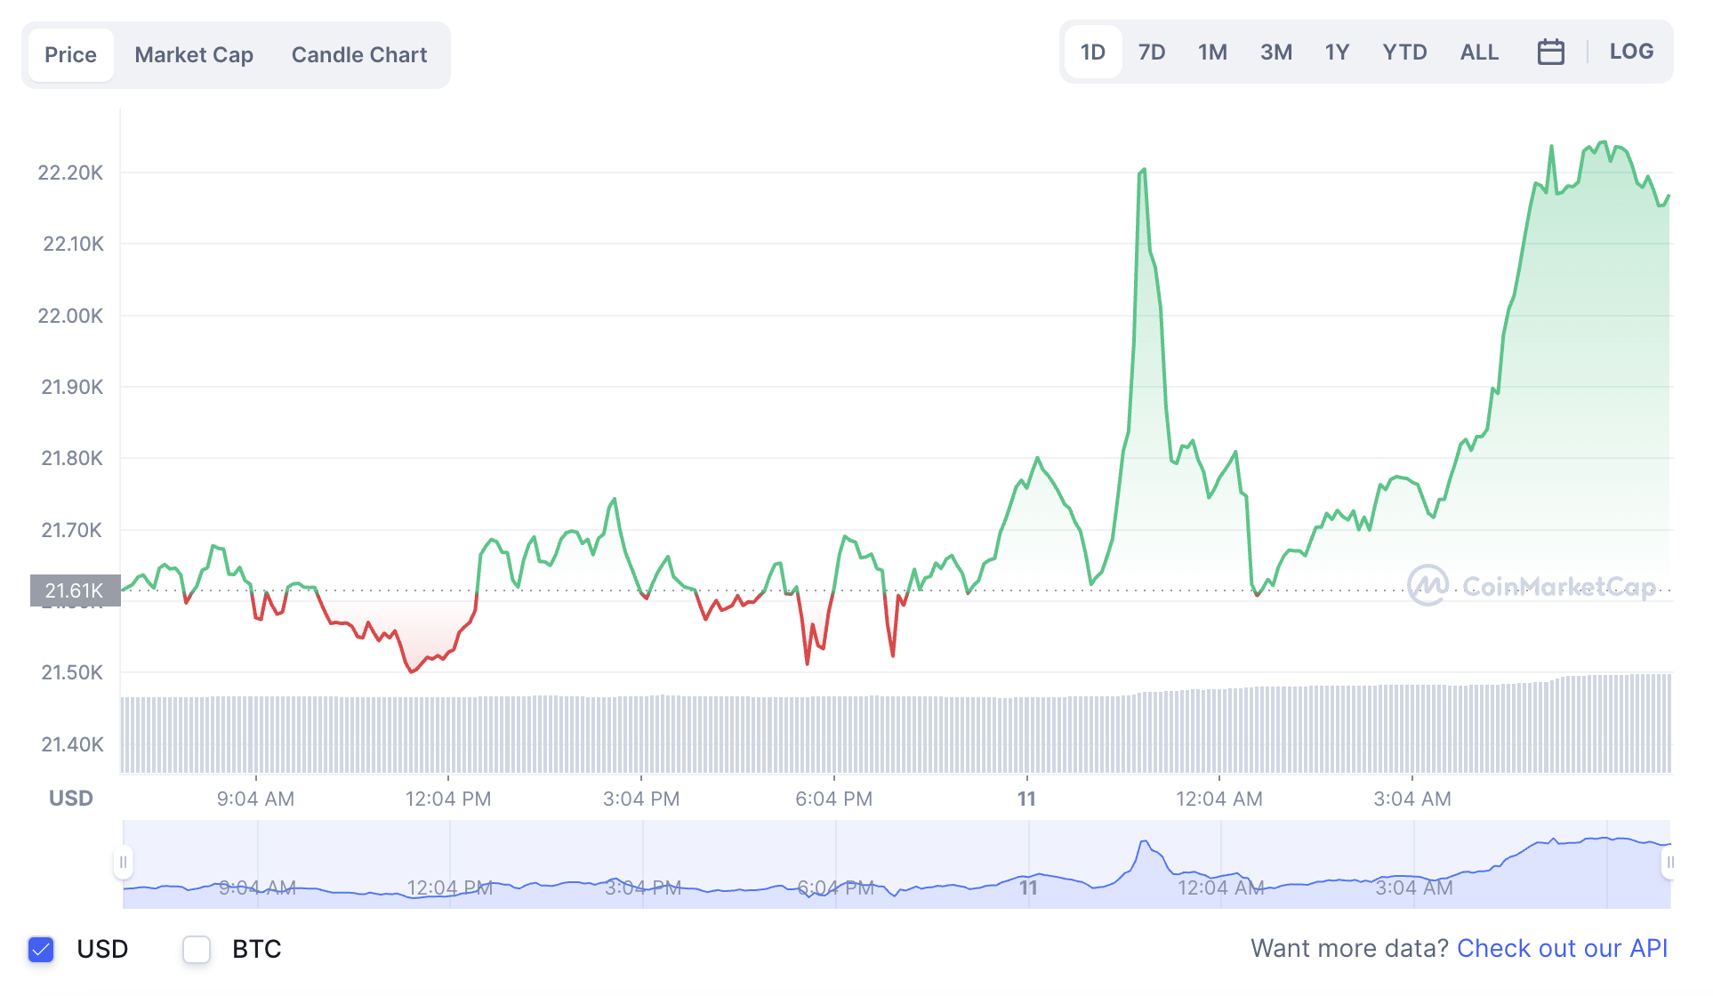Select the 1Y time range

[1336, 52]
